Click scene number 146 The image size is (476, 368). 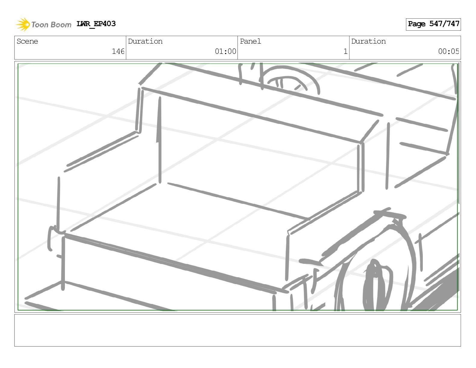pos(118,51)
